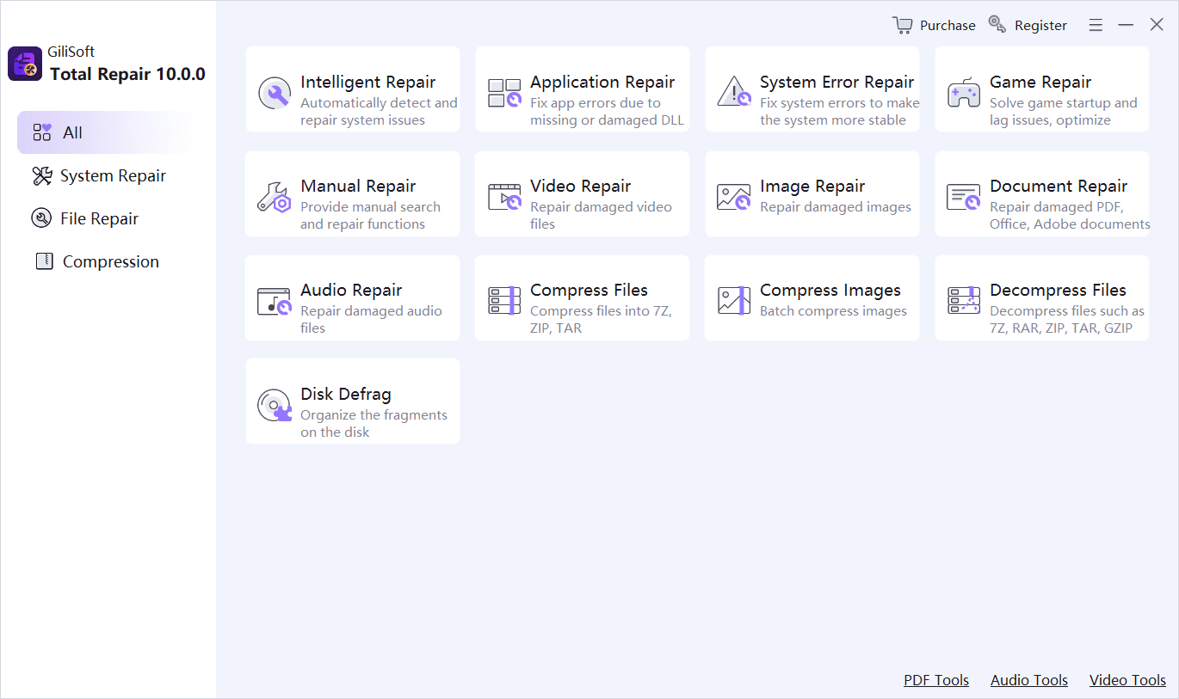
Task: Open Compress Images title
Action: coord(830,290)
